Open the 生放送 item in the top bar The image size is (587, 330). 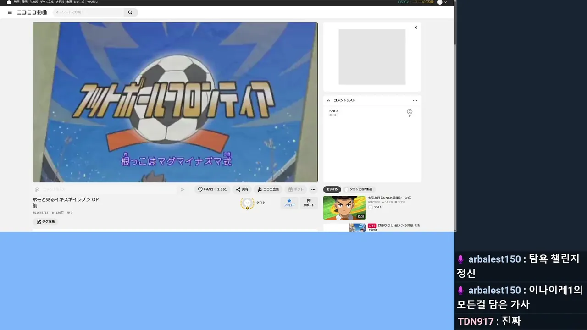[33, 2]
